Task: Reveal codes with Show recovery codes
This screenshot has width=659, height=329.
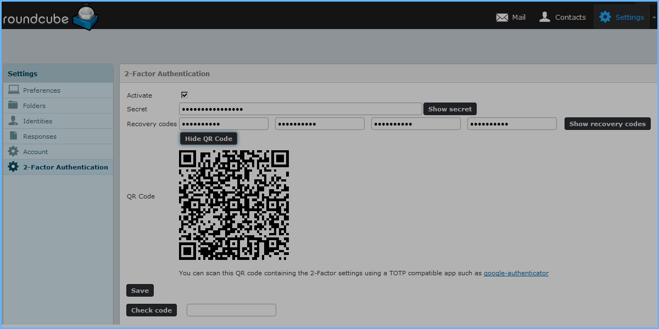Action: click(x=607, y=124)
